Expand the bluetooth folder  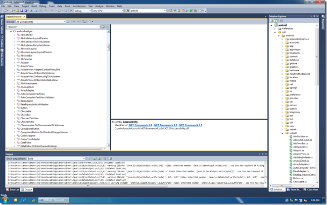pyautogui.click(x=283, y=53)
